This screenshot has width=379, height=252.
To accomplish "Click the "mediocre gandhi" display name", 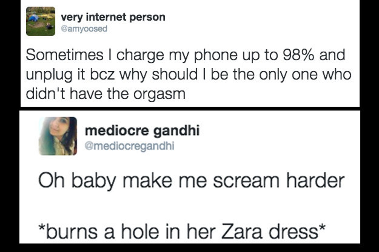I will [x=142, y=131].
